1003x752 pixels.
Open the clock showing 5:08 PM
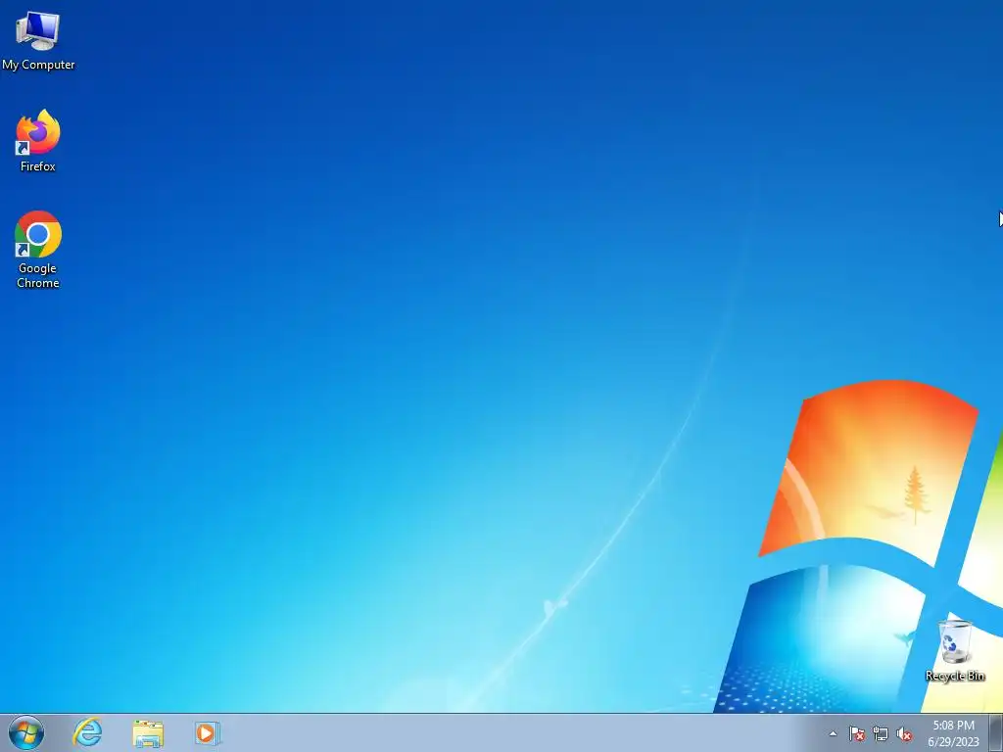coord(953,732)
